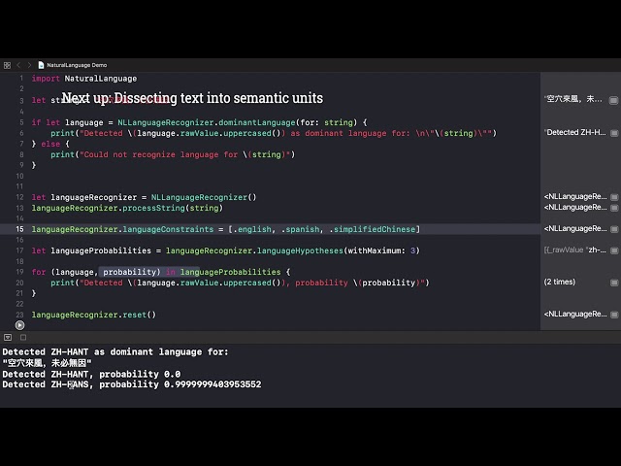Click 'languageHypotheses' on line 17
The image size is (621, 466).
click(300, 250)
